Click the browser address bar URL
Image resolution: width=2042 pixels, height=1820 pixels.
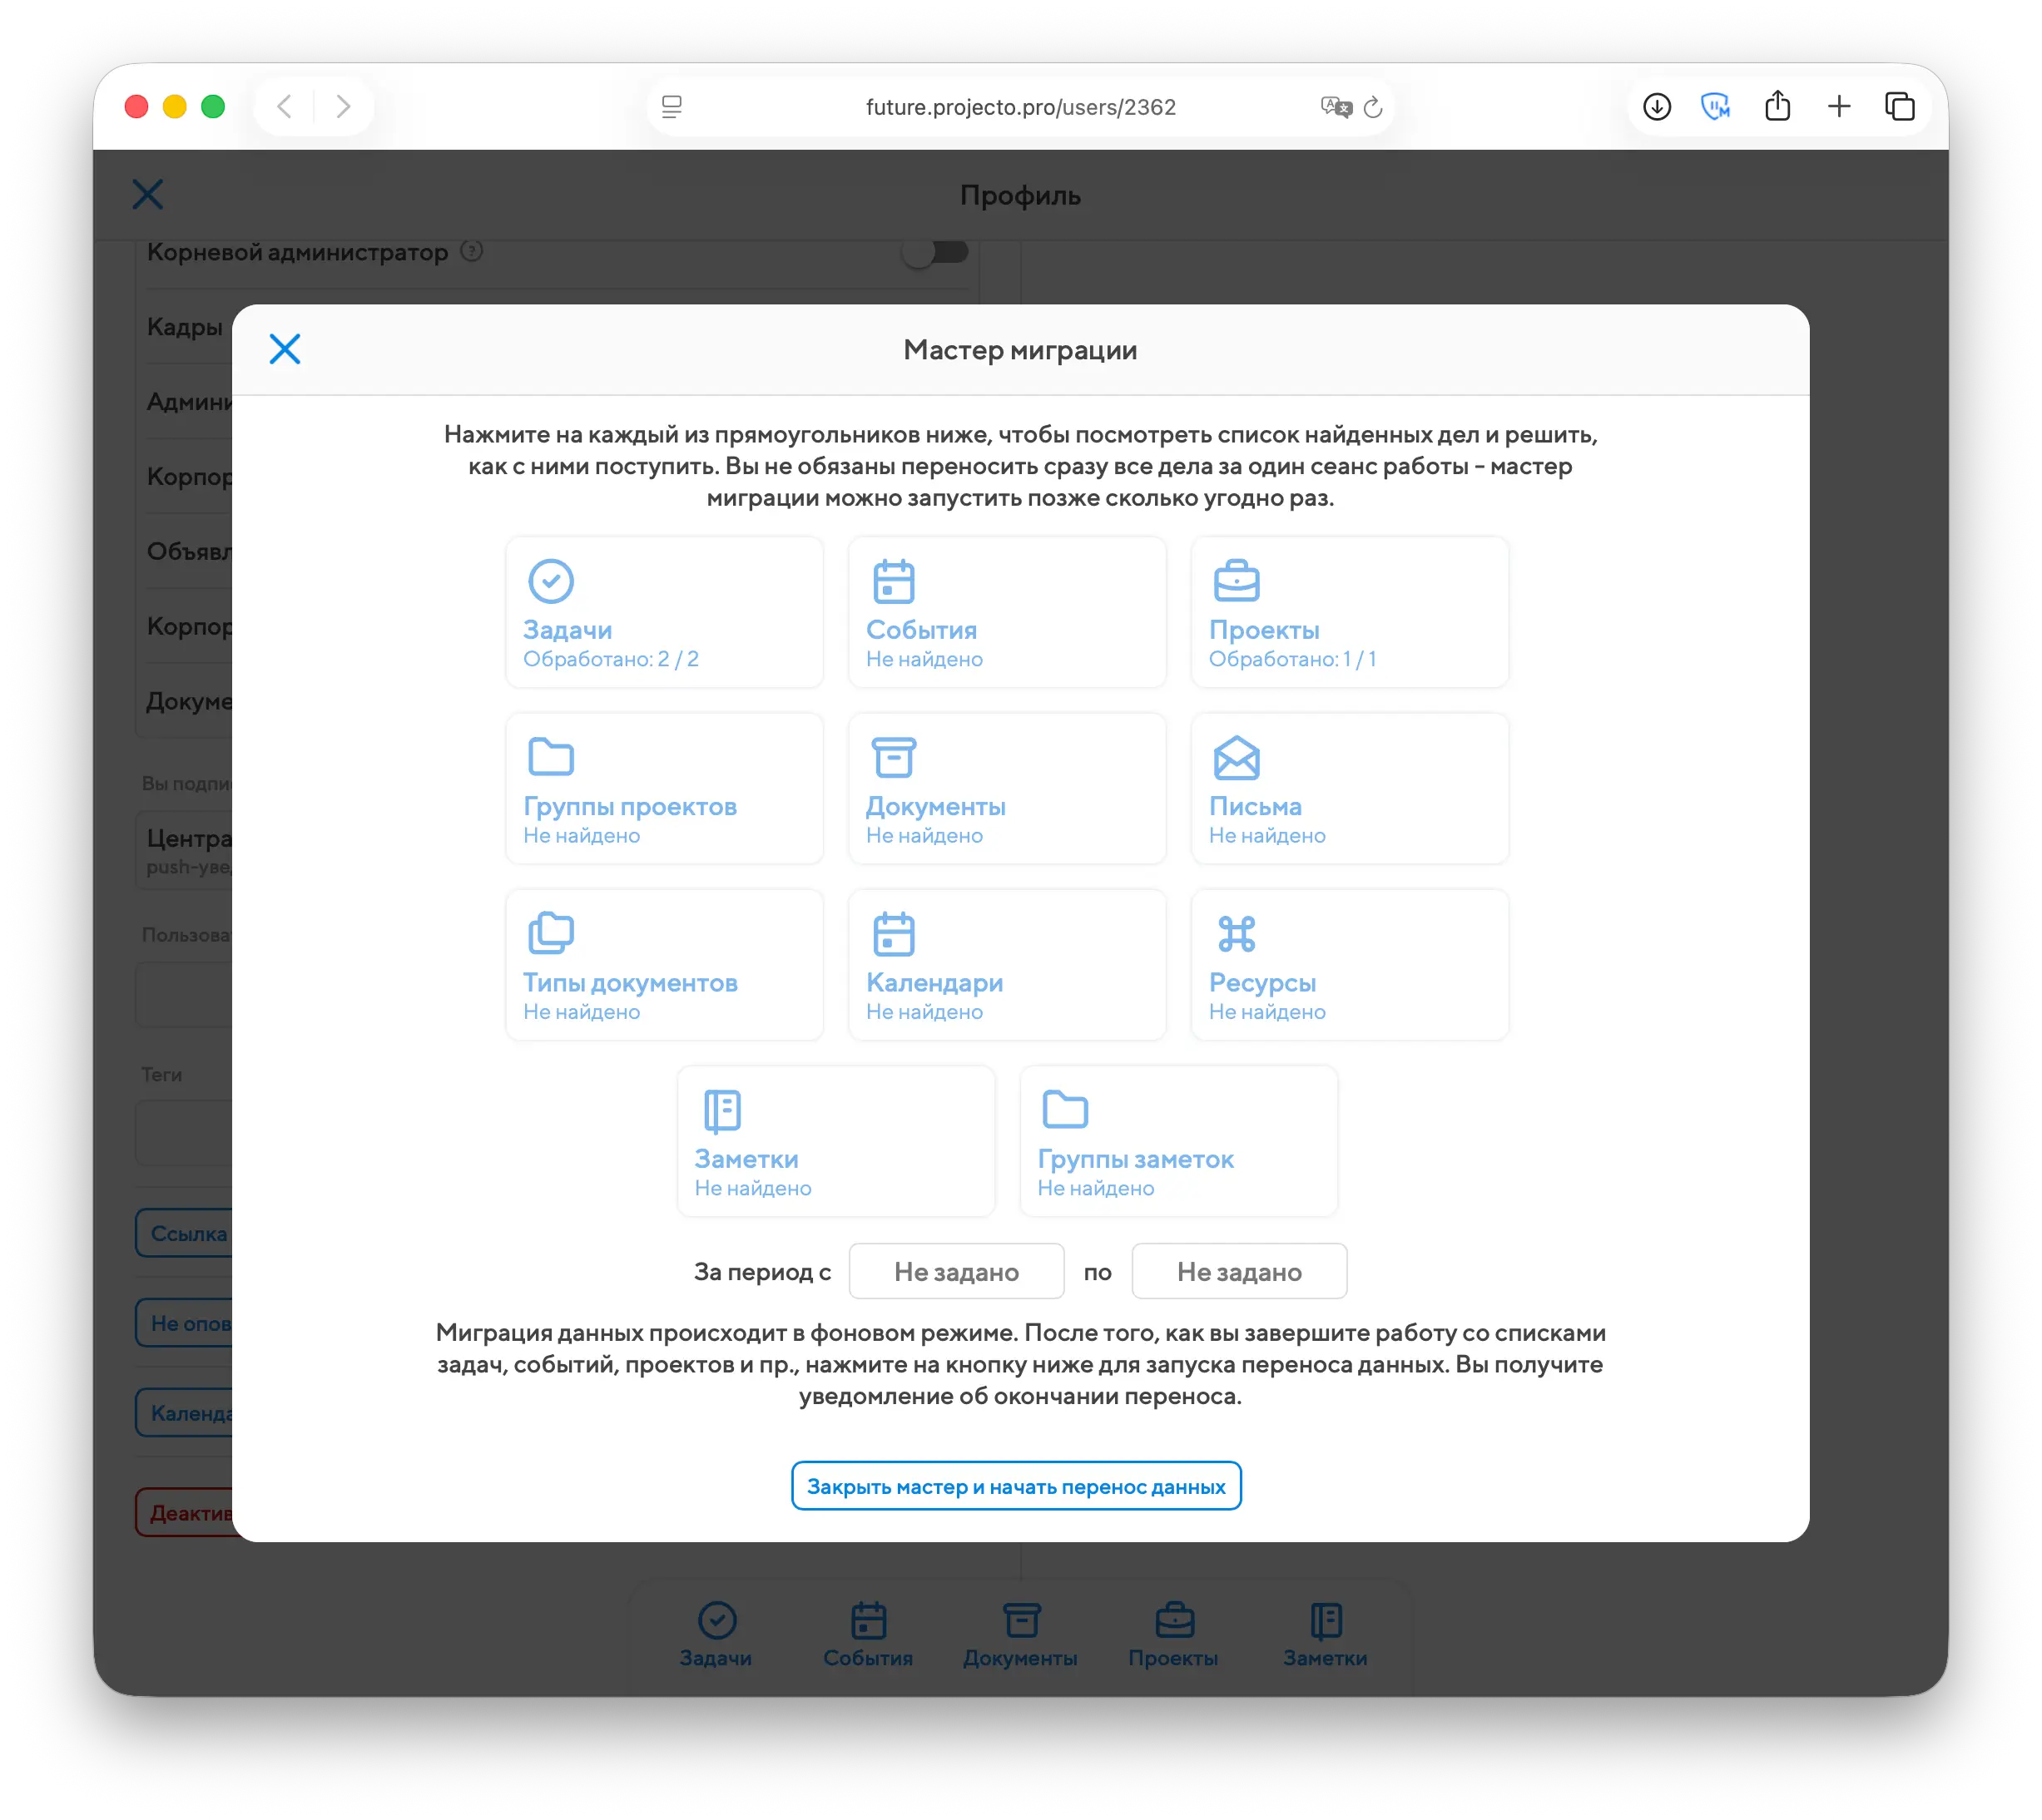click(1019, 107)
